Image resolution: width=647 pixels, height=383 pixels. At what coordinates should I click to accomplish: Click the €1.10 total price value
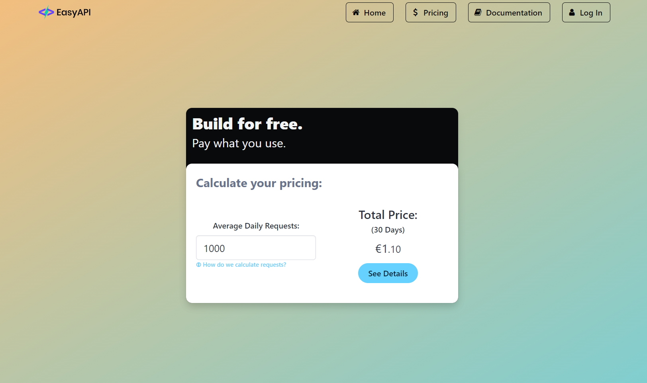388,249
